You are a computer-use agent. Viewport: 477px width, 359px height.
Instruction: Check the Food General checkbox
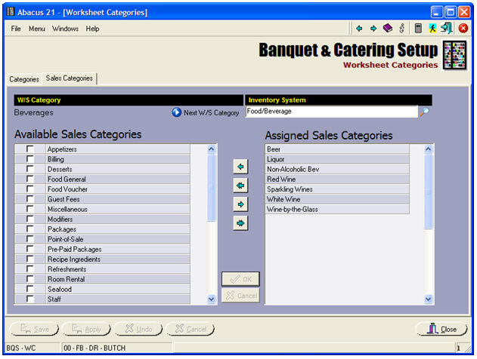point(29,179)
